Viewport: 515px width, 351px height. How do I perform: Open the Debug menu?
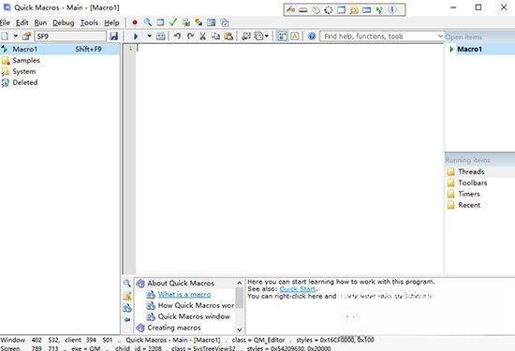coord(63,22)
